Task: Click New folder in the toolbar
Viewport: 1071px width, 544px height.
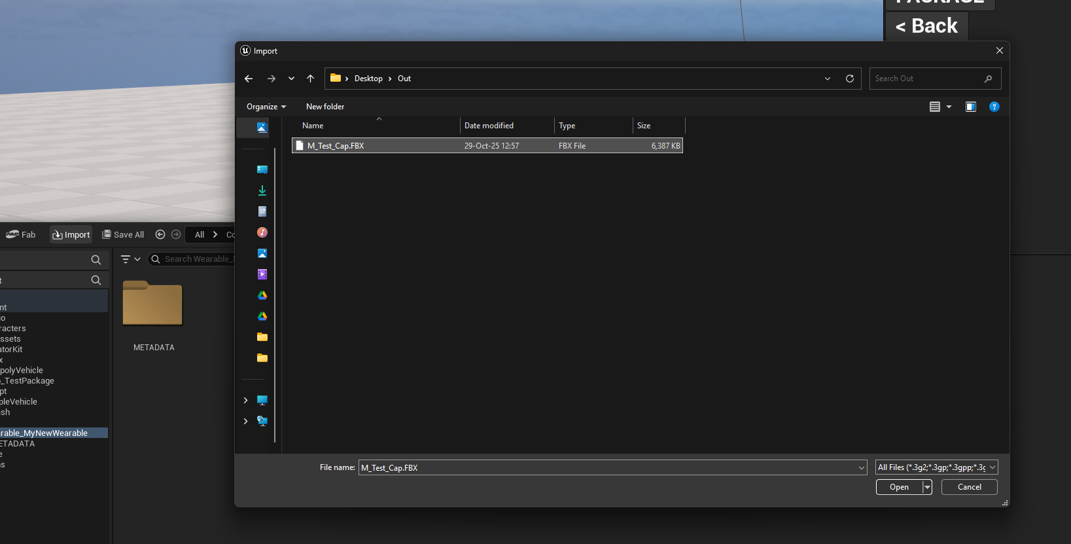Action: (325, 107)
